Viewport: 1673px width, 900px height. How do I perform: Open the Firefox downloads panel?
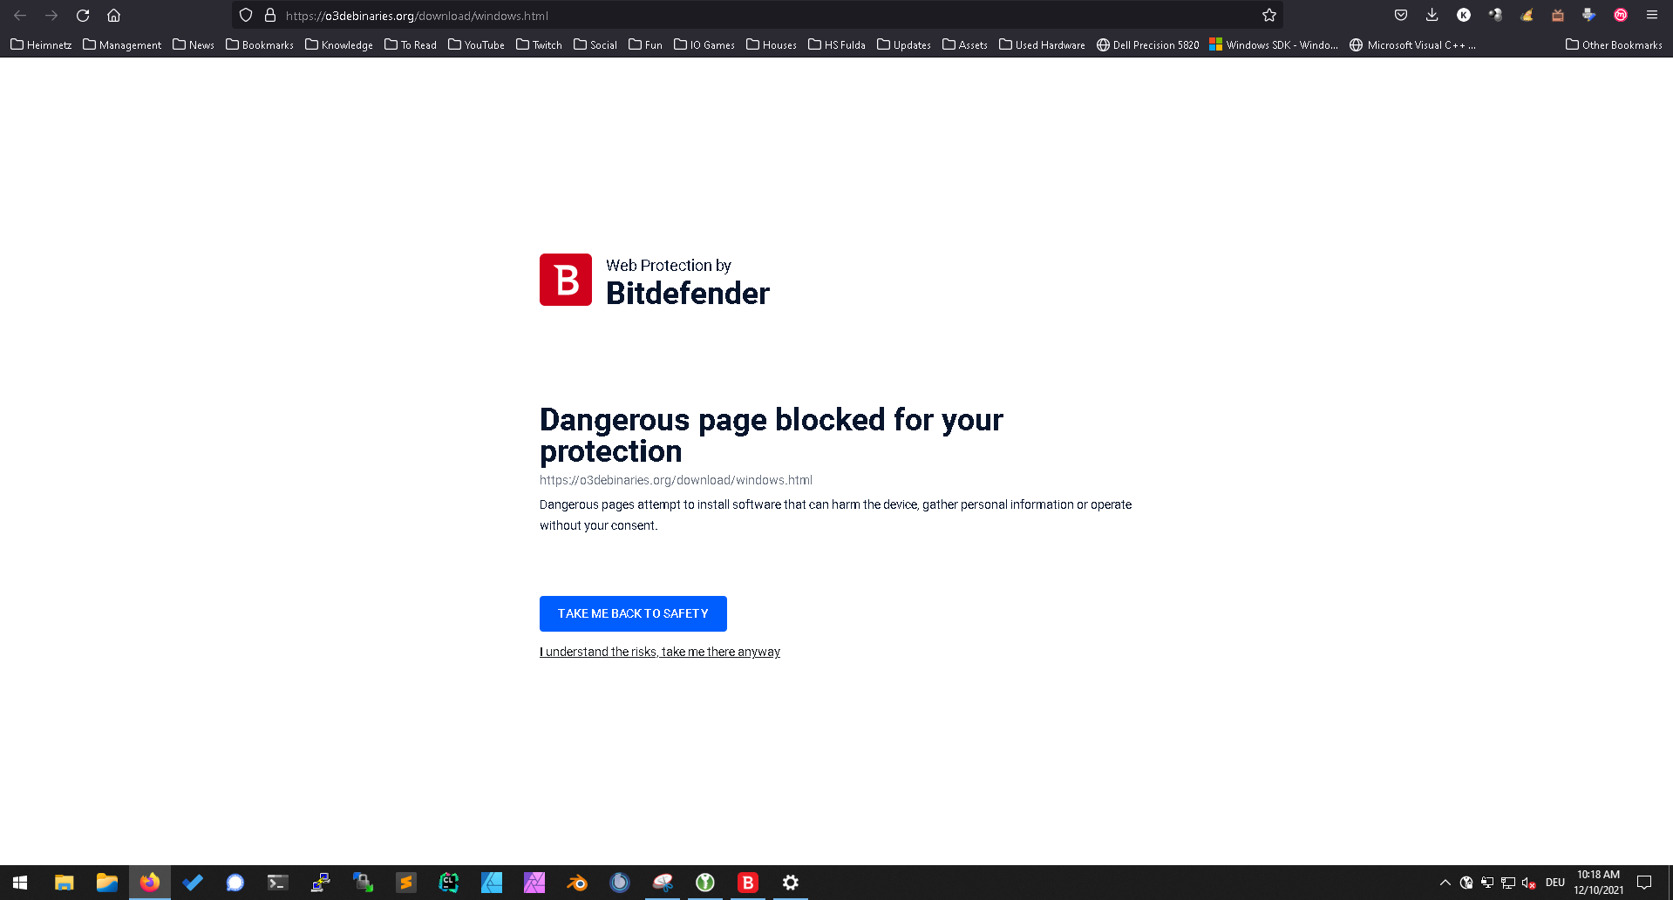pyautogui.click(x=1432, y=15)
